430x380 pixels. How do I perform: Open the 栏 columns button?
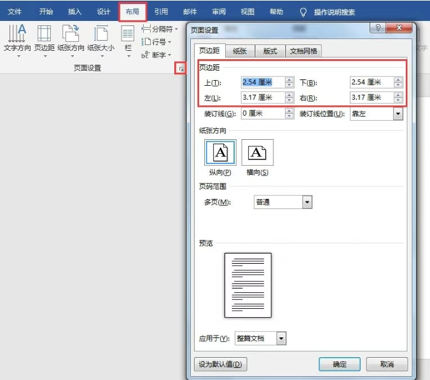coord(128,41)
